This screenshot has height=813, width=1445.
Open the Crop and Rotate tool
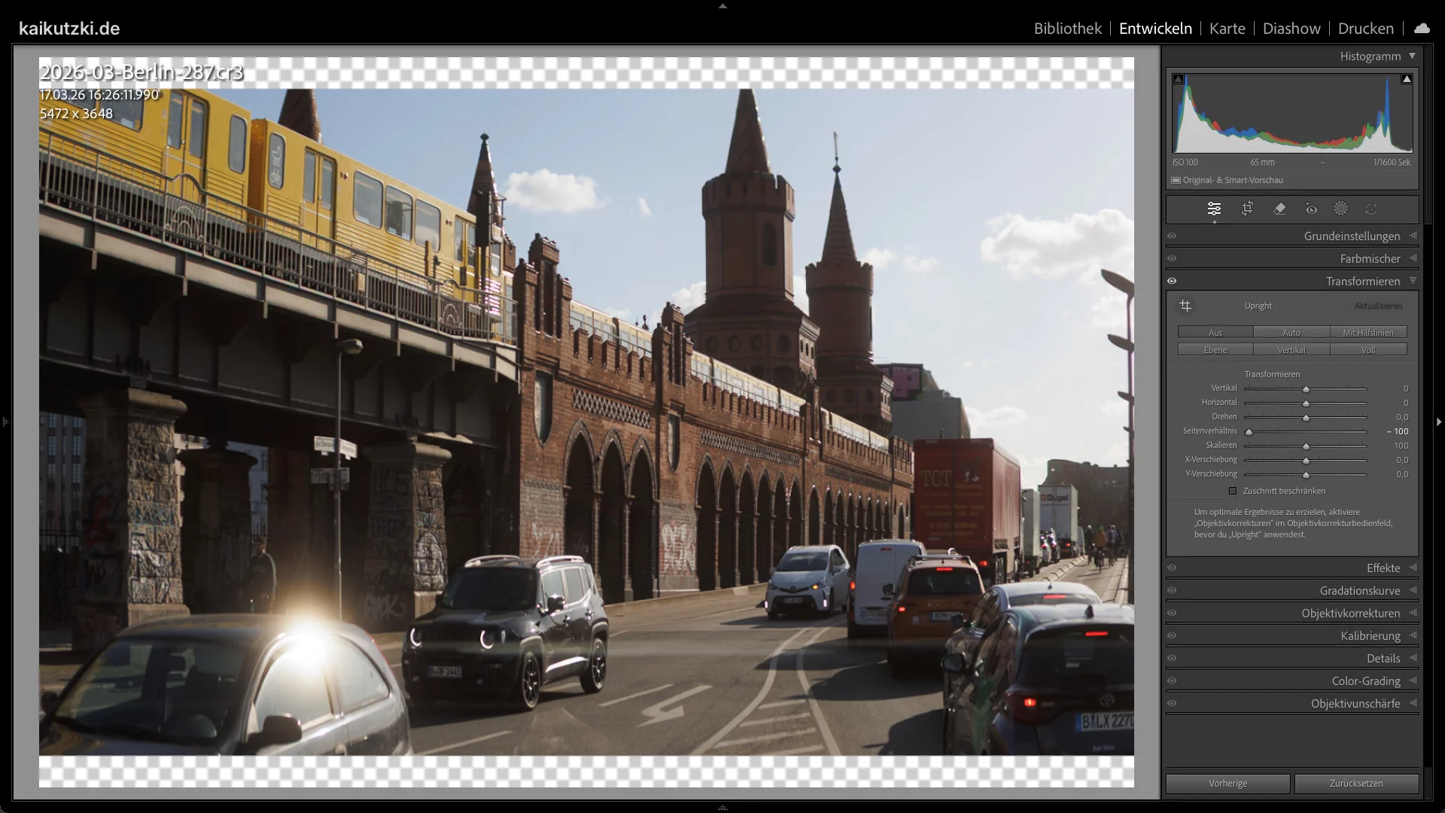coord(1247,209)
